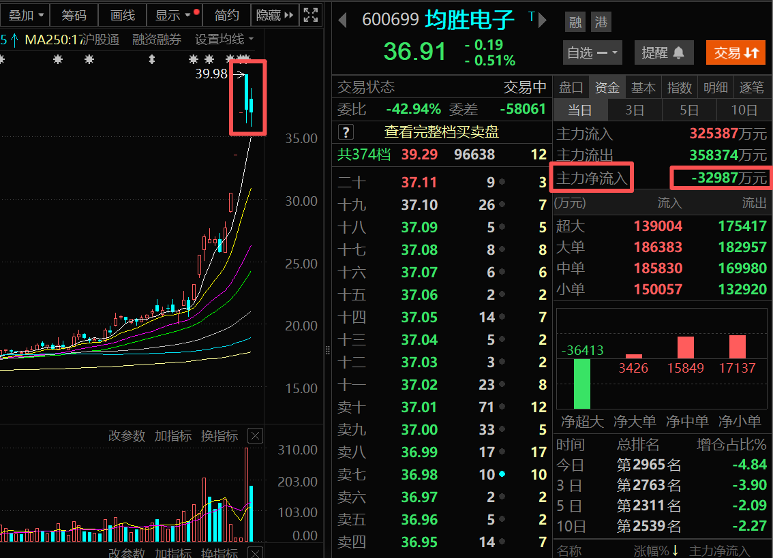Select the 10日 period tab
Image resolution: width=773 pixels, height=558 pixels.
(744, 110)
